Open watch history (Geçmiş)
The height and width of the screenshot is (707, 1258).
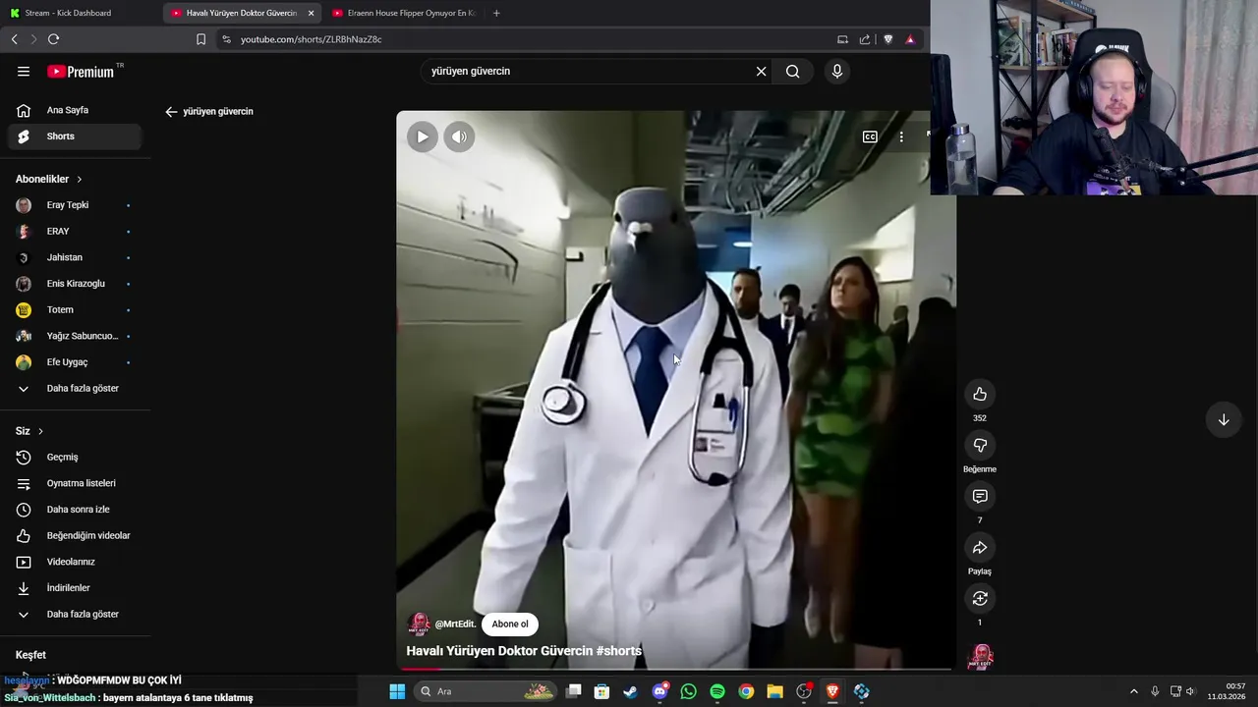[x=74, y=458]
